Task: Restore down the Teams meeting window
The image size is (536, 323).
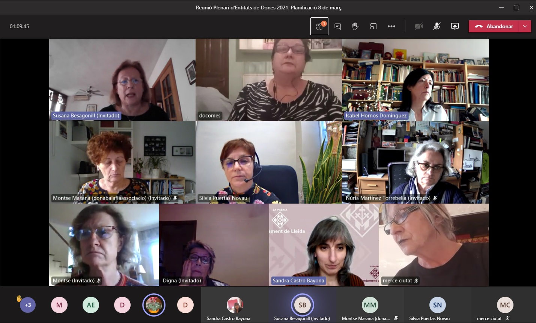Action: [516, 8]
